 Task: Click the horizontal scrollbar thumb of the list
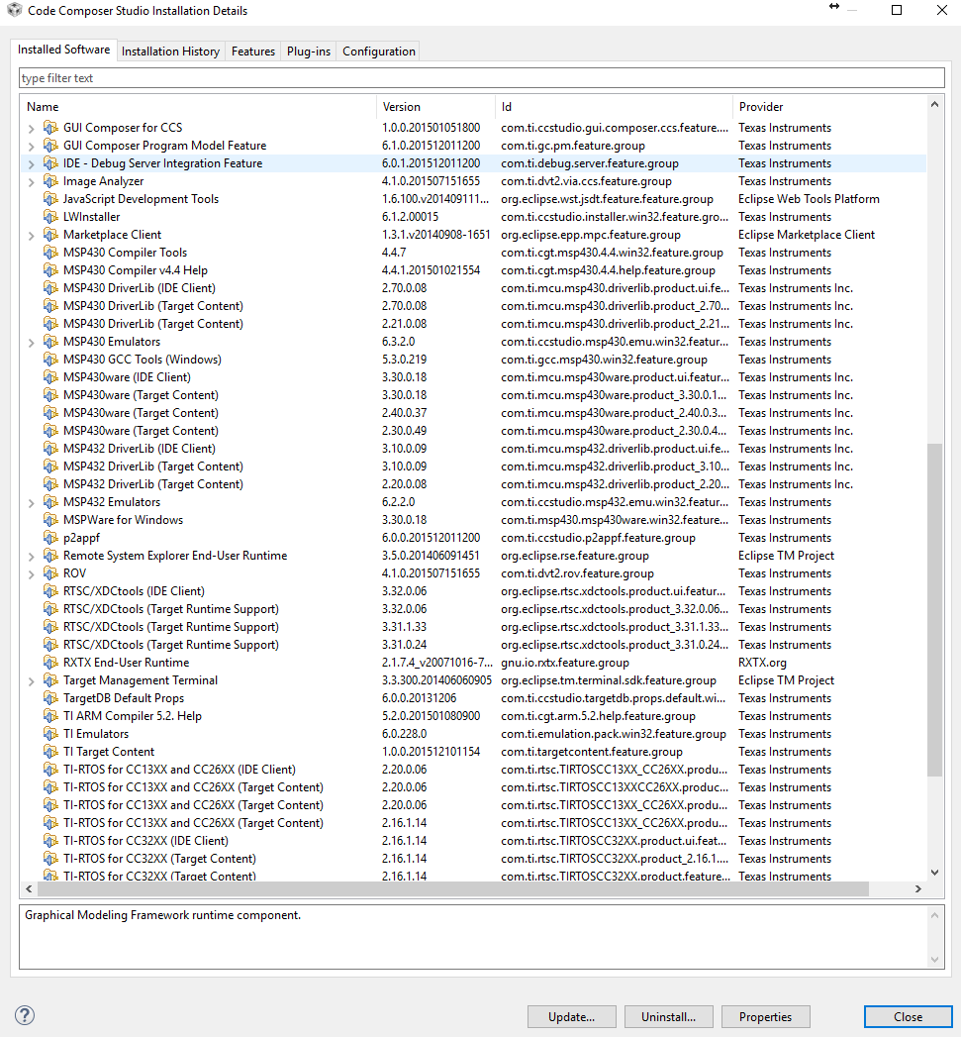(452, 888)
